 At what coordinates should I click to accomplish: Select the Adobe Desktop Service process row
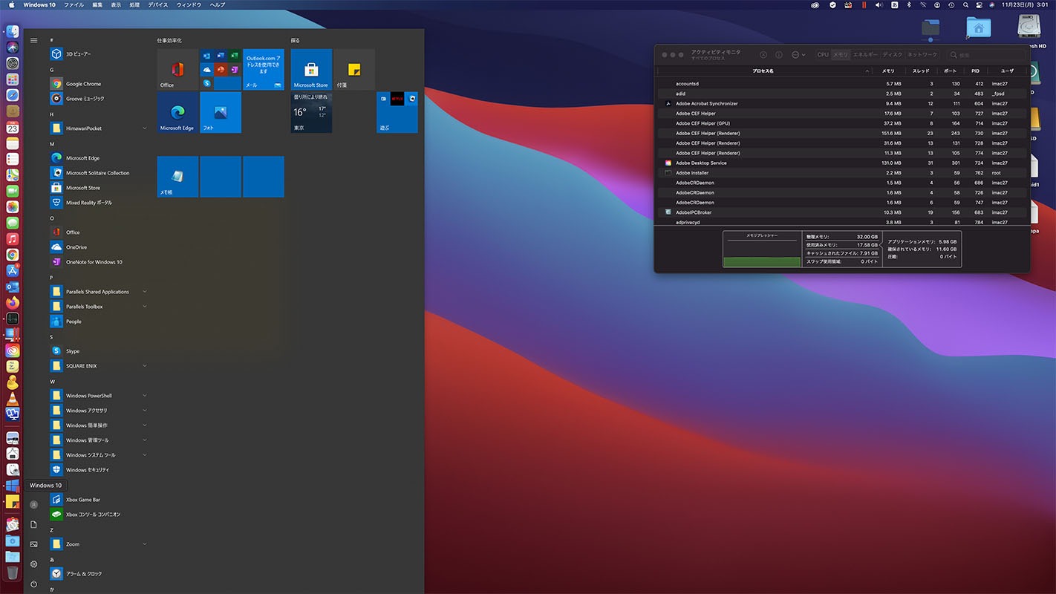(842, 163)
